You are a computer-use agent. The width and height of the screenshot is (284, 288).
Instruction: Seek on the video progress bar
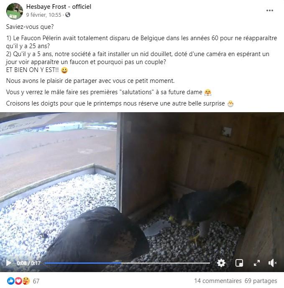[x=127, y=263]
